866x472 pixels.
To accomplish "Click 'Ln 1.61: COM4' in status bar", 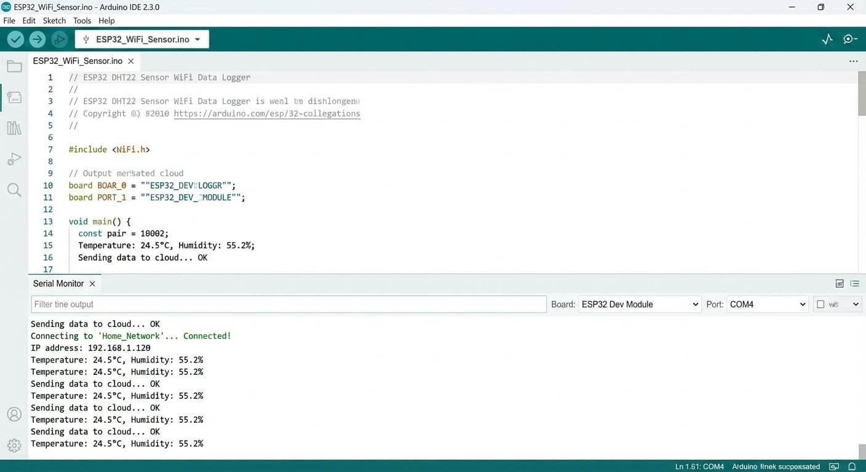I will click(699, 466).
